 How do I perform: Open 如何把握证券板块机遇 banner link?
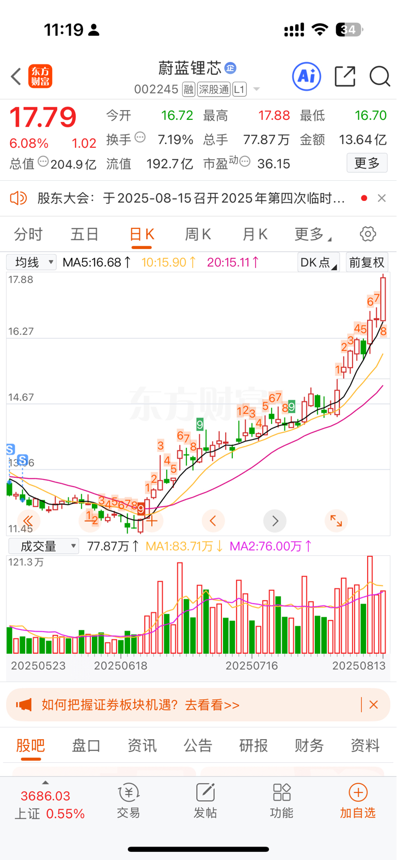click(140, 705)
